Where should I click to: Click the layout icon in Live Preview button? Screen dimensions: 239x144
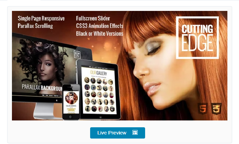pos(135,132)
